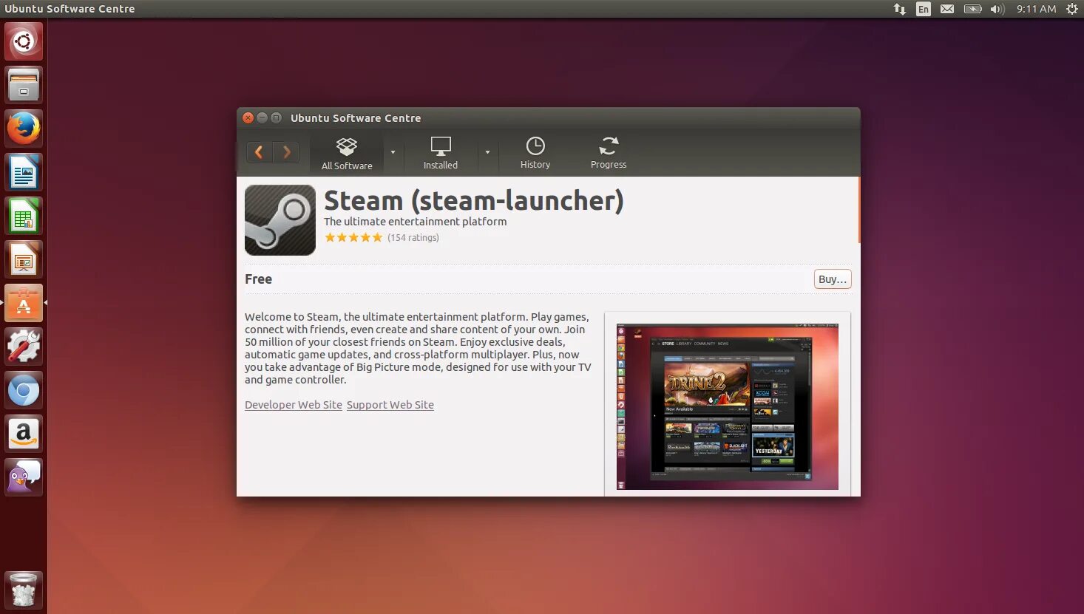Click the five-star rating

coord(353,237)
